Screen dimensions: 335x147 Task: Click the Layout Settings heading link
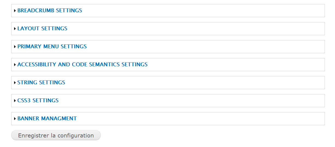pos(42,29)
